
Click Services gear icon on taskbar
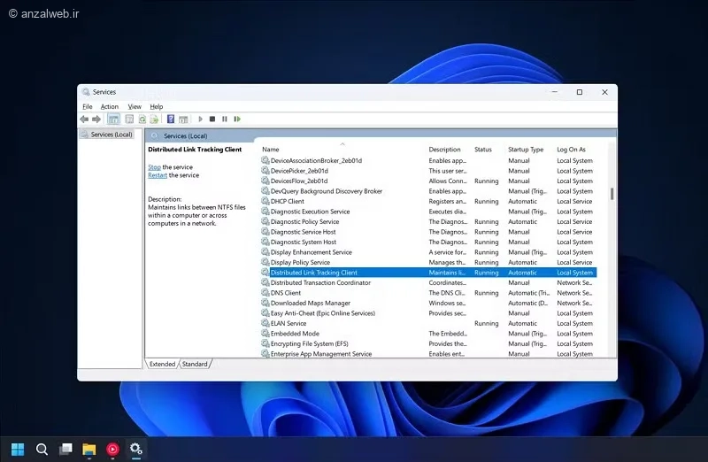coord(136,449)
